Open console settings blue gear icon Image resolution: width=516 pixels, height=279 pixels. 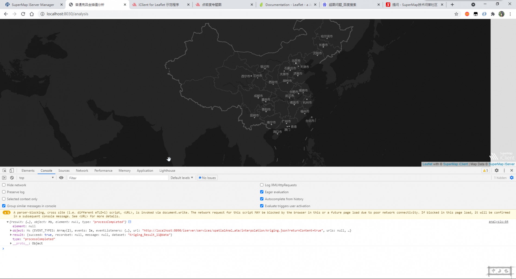(x=512, y=178)
